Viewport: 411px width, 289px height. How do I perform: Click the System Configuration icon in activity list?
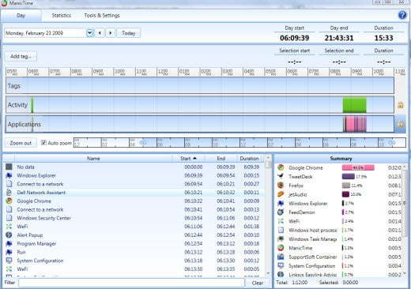[9, 261]
